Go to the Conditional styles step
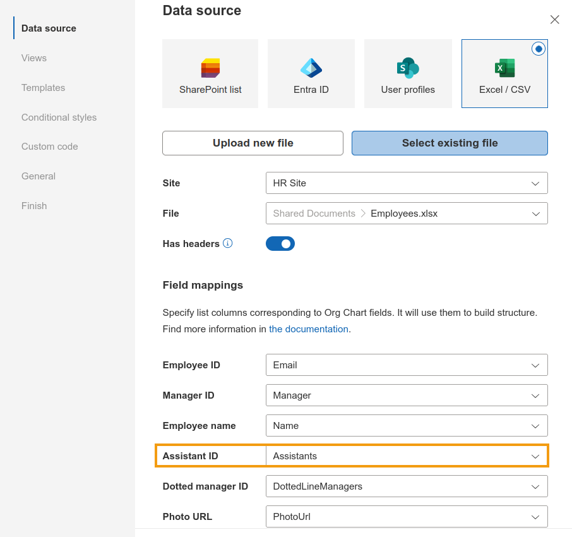 coord(59,117)
